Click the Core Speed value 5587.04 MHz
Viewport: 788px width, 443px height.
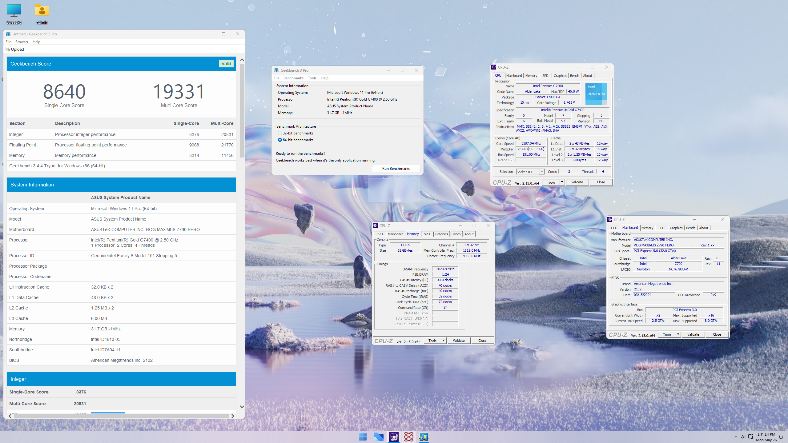click(531, 143)
